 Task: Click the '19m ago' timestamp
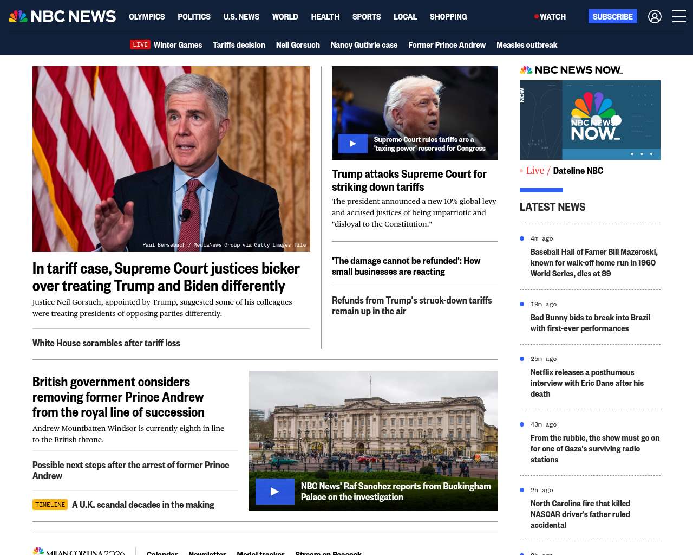click(544, 304)
